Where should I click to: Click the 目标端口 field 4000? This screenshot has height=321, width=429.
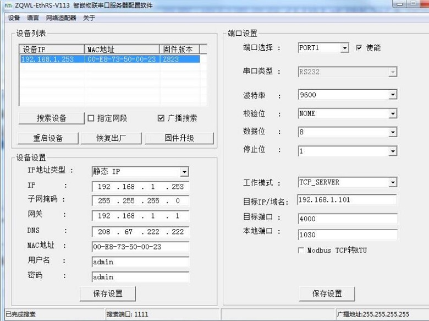348,219
